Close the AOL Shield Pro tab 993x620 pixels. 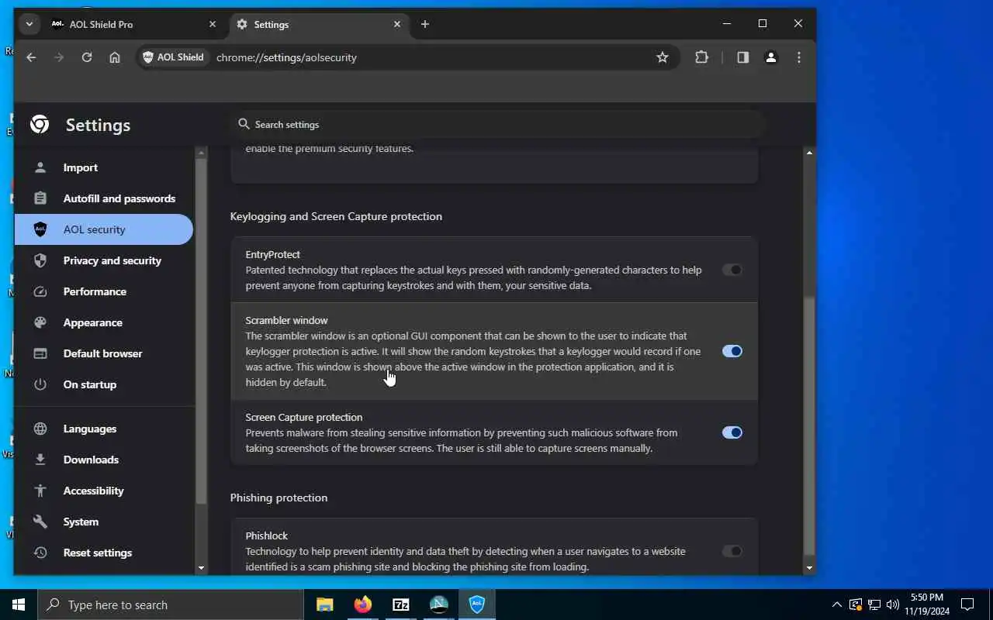coord(213,24)
